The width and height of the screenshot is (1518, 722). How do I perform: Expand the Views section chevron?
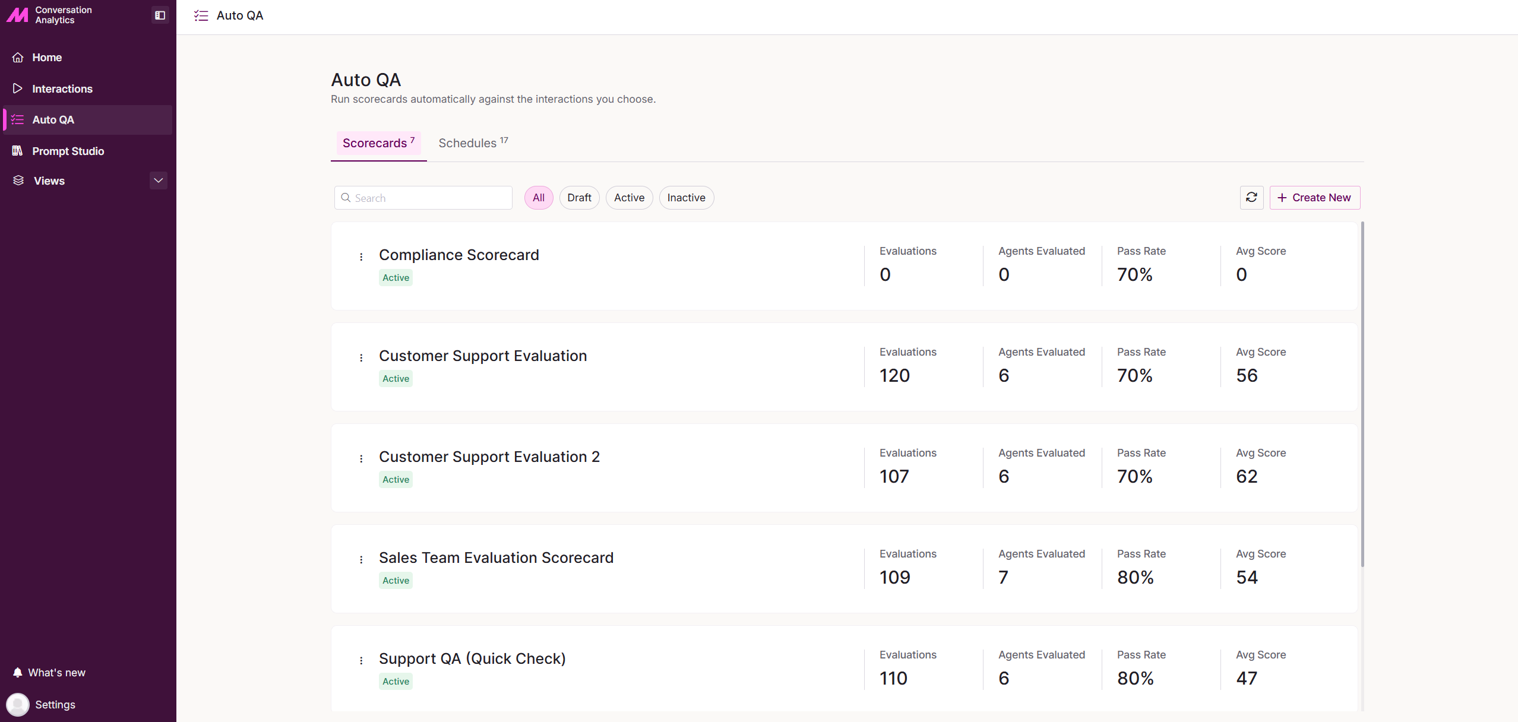coord(159,180)
